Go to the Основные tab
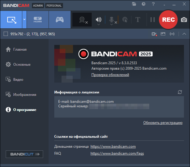The image size is (190, 167). 22,65
